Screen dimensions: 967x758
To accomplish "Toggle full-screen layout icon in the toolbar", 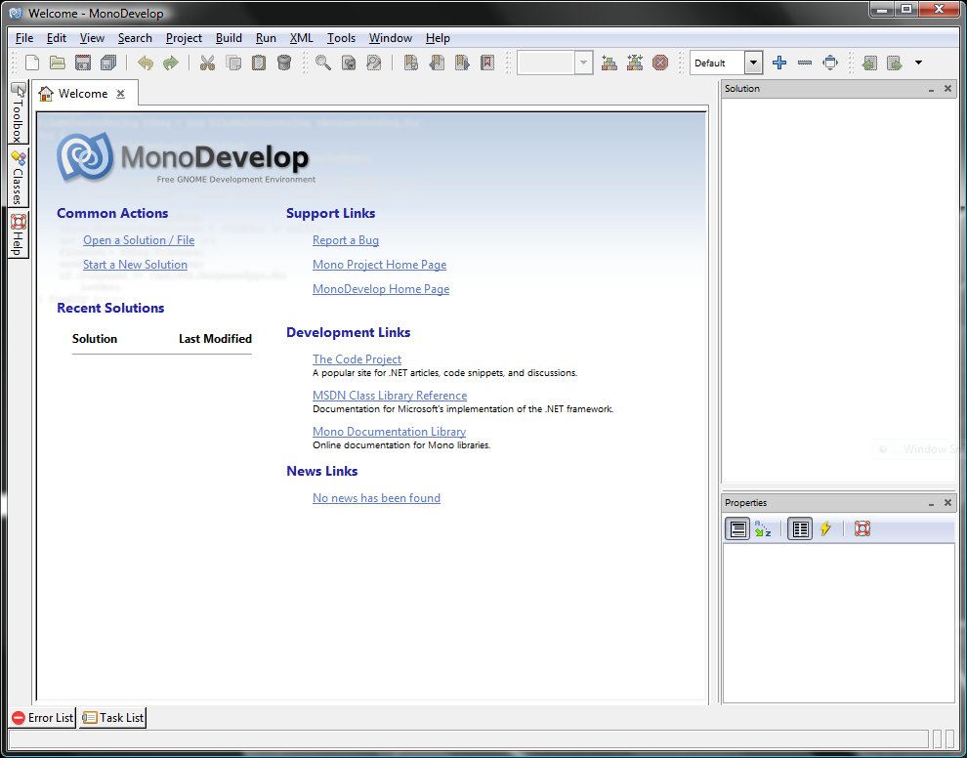I will pos(830,63).
